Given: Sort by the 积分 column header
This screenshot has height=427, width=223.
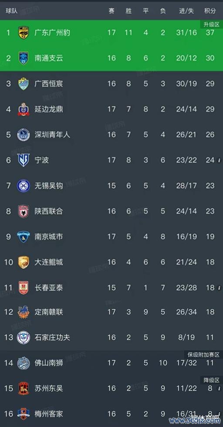Looking at the screenshot, I should [210, 11].
